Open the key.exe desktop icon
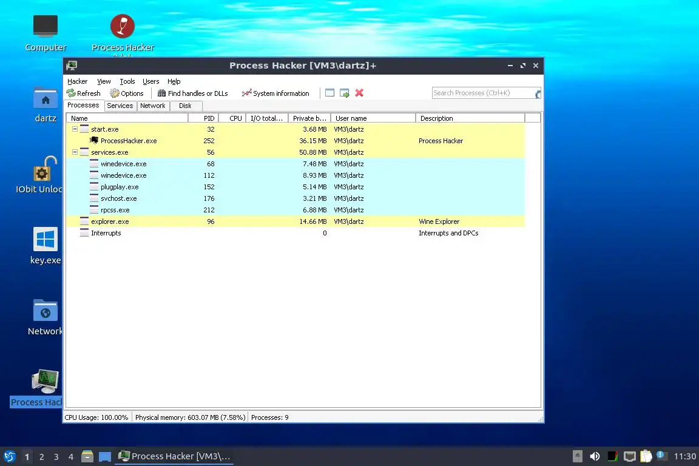Screen dimensions: 699x466 [46, 246]
